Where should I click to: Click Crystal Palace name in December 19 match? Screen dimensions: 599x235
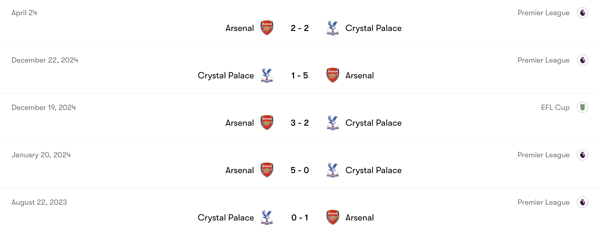click(x=373, y=123)
